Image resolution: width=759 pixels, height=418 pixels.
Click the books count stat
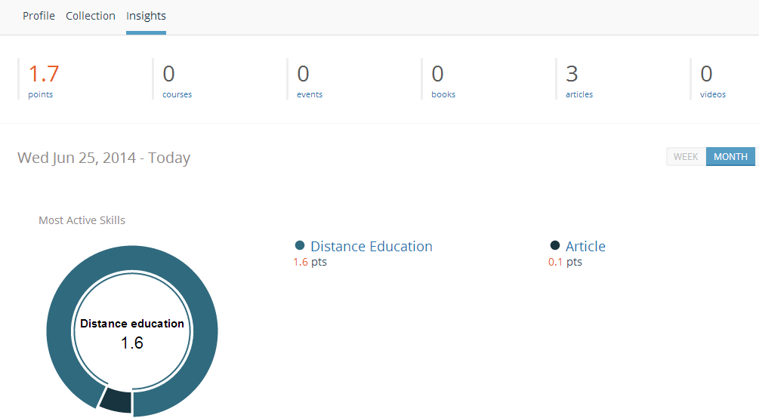tap(443, 79)
